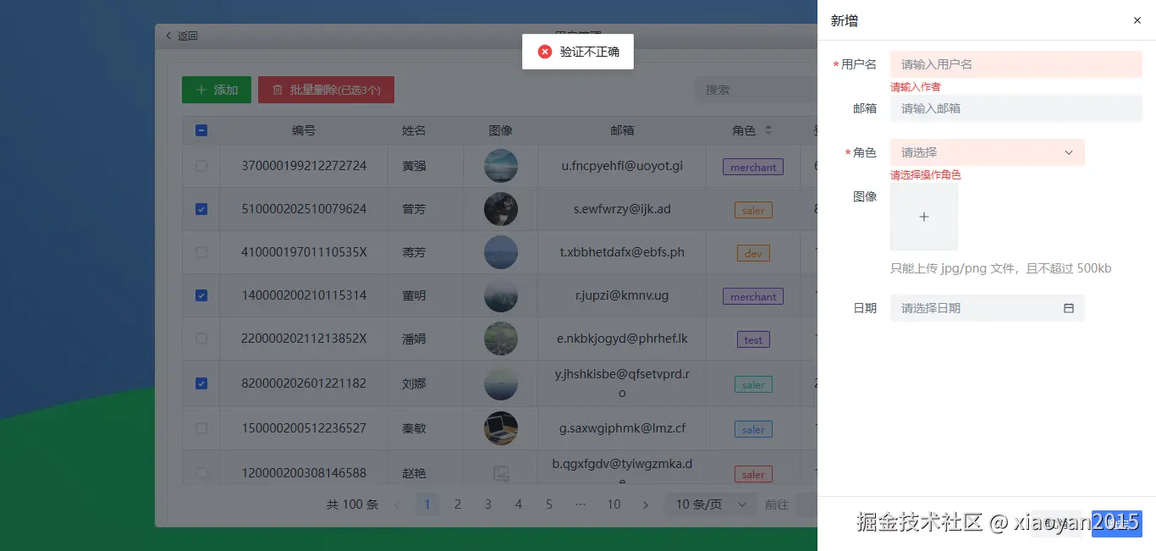
Task: Click the merchant tag in 黄强's row
Action: (753, 167)
